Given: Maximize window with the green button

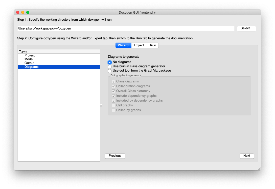Looking at the screenshot, I should pos(28,12).
